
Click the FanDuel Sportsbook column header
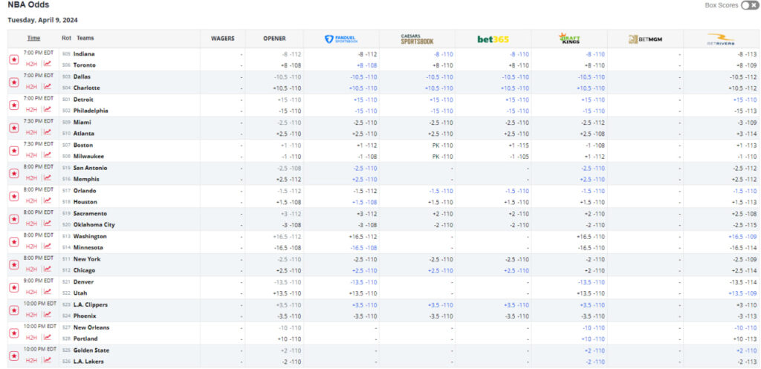coord(341,39)
